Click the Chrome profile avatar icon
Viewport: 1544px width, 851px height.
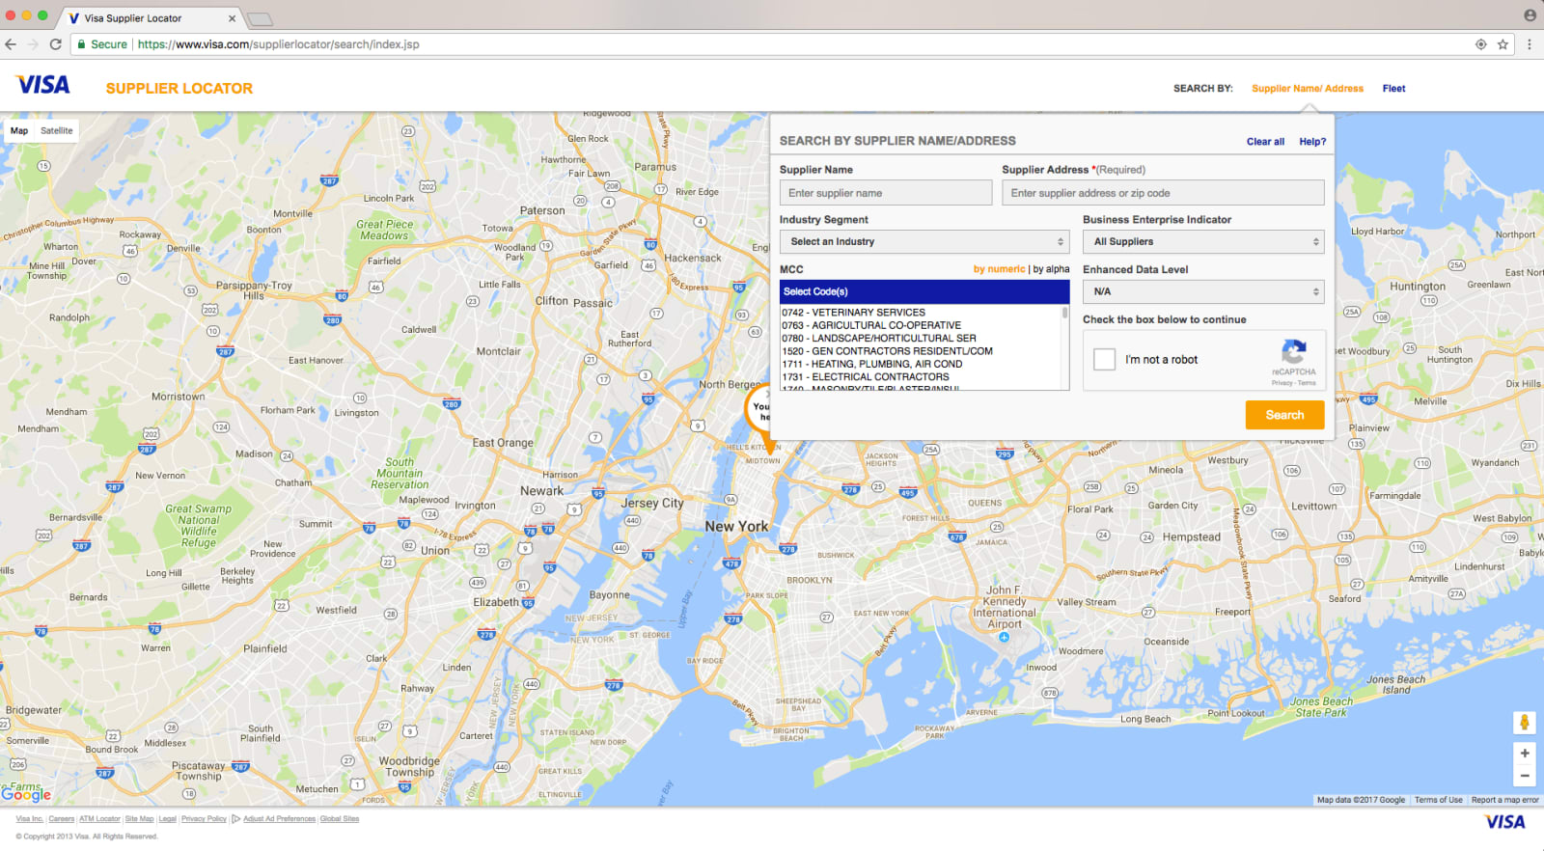click(1530, 15)
